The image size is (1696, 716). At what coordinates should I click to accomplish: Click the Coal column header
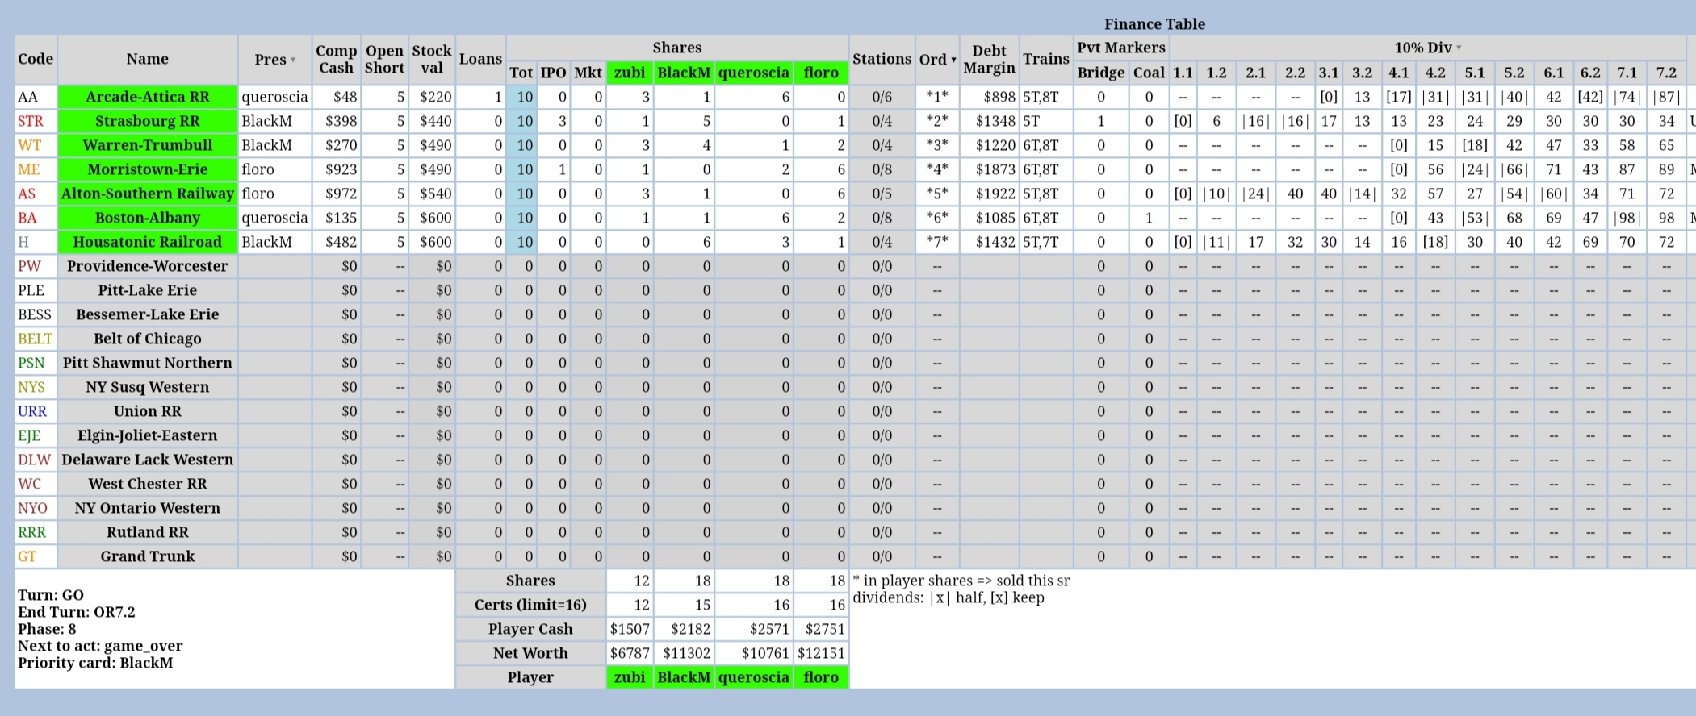[x=1149, y=73]
